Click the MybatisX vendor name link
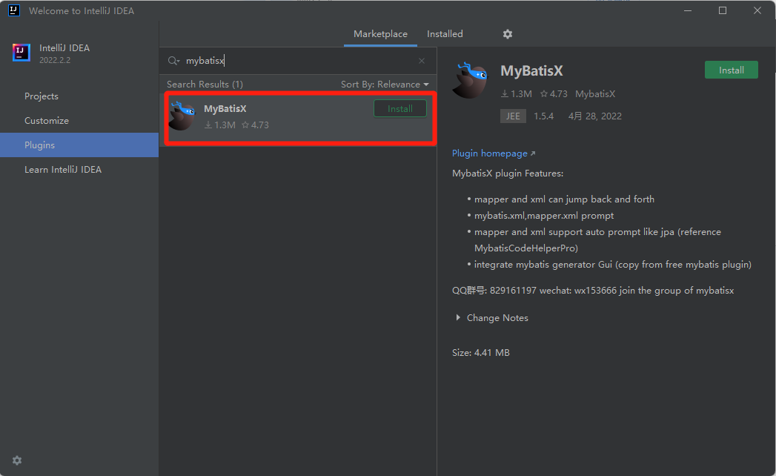The image size is (776, 476). pos(595,94)
